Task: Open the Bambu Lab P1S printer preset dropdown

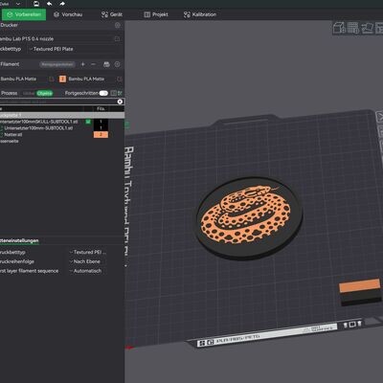Action: 55,38
